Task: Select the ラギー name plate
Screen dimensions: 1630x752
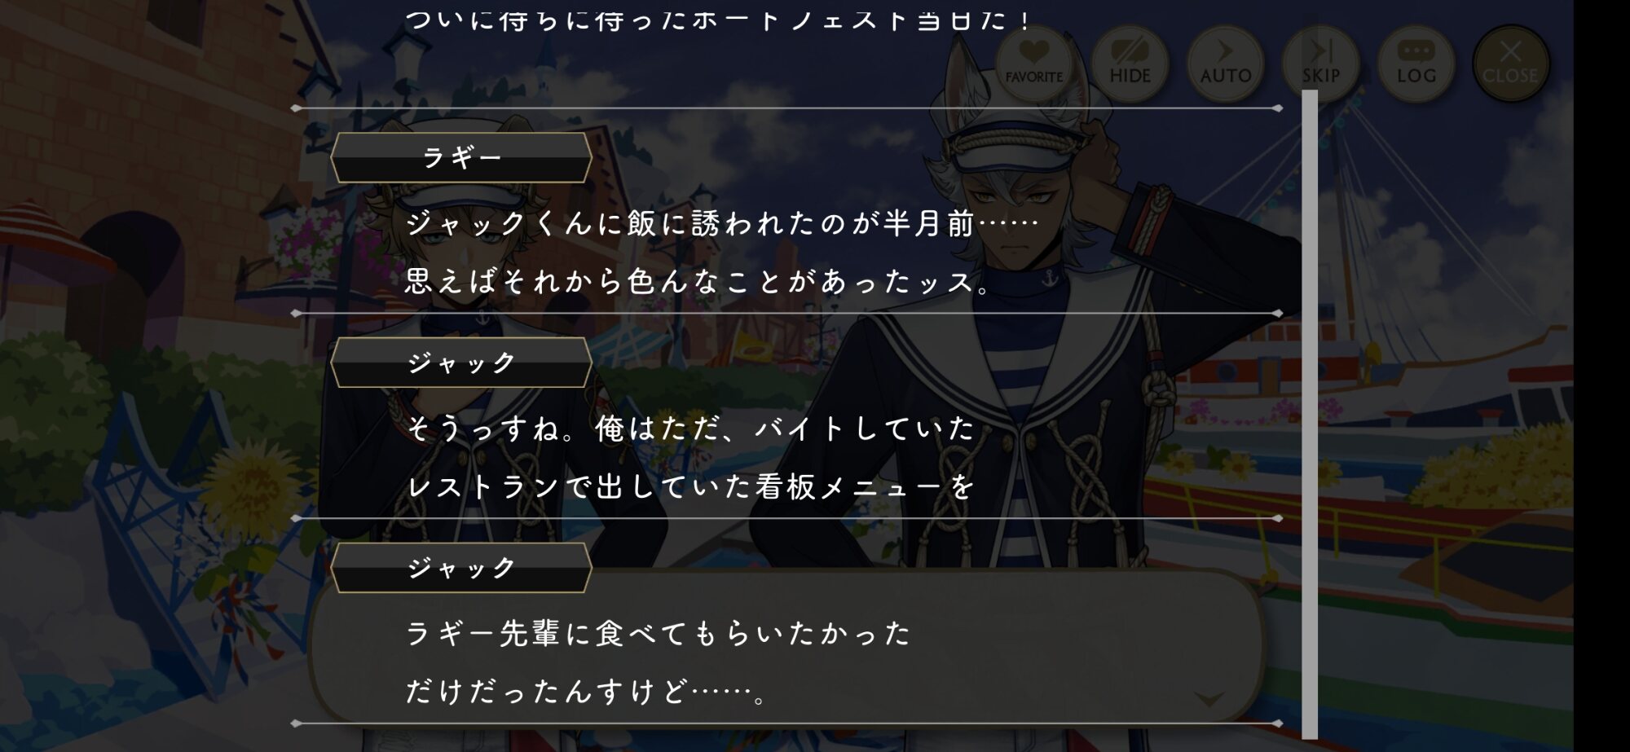Action: click(x=461, y=157)
